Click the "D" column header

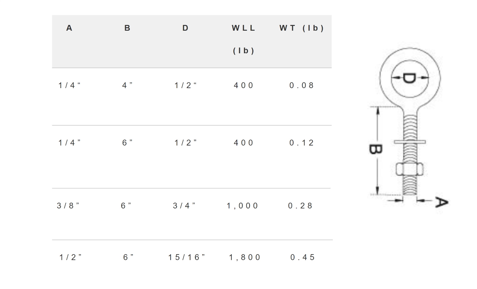tap(185, 28)
